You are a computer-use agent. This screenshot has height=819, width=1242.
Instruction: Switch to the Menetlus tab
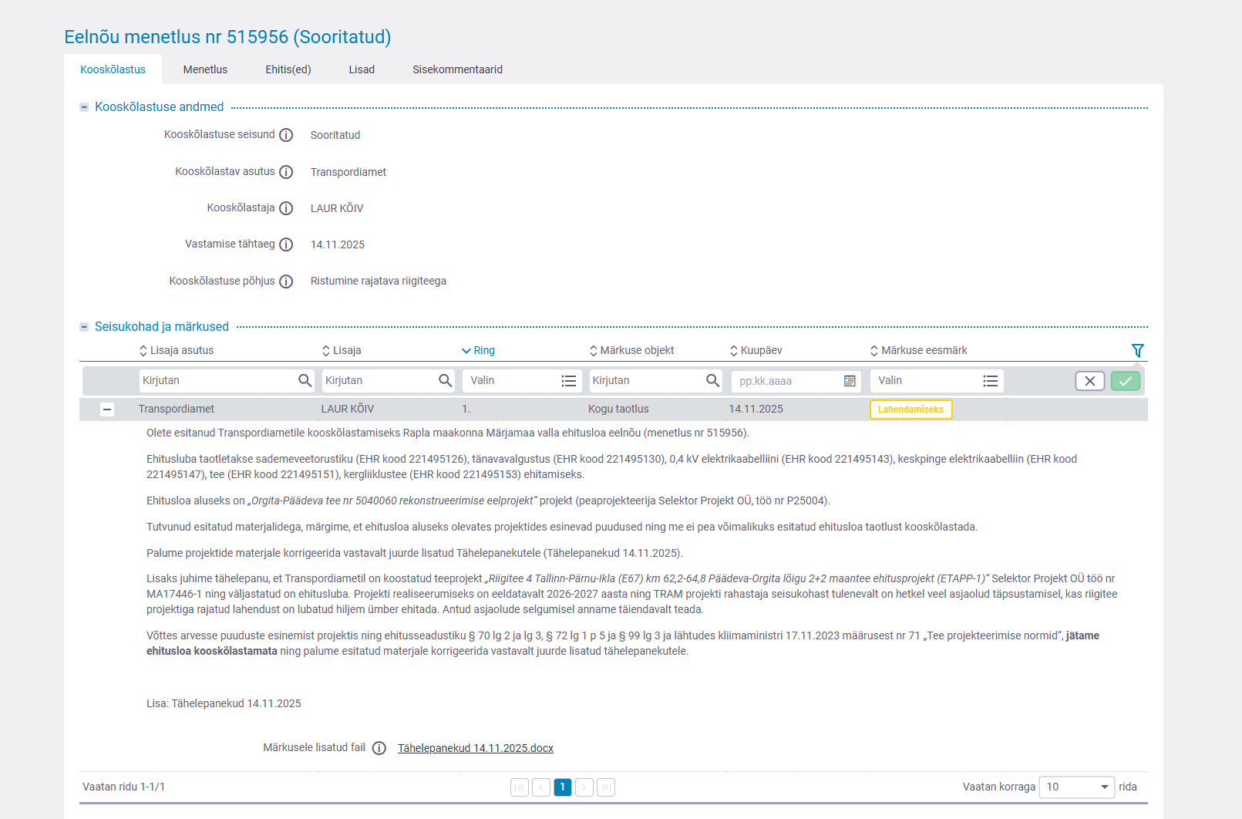click(x=205, y=69)
